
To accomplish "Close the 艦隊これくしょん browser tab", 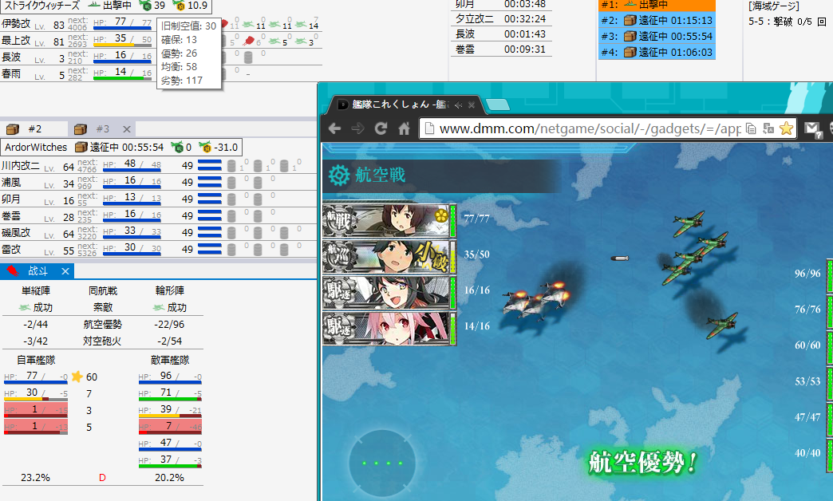I will pos(472,105).
